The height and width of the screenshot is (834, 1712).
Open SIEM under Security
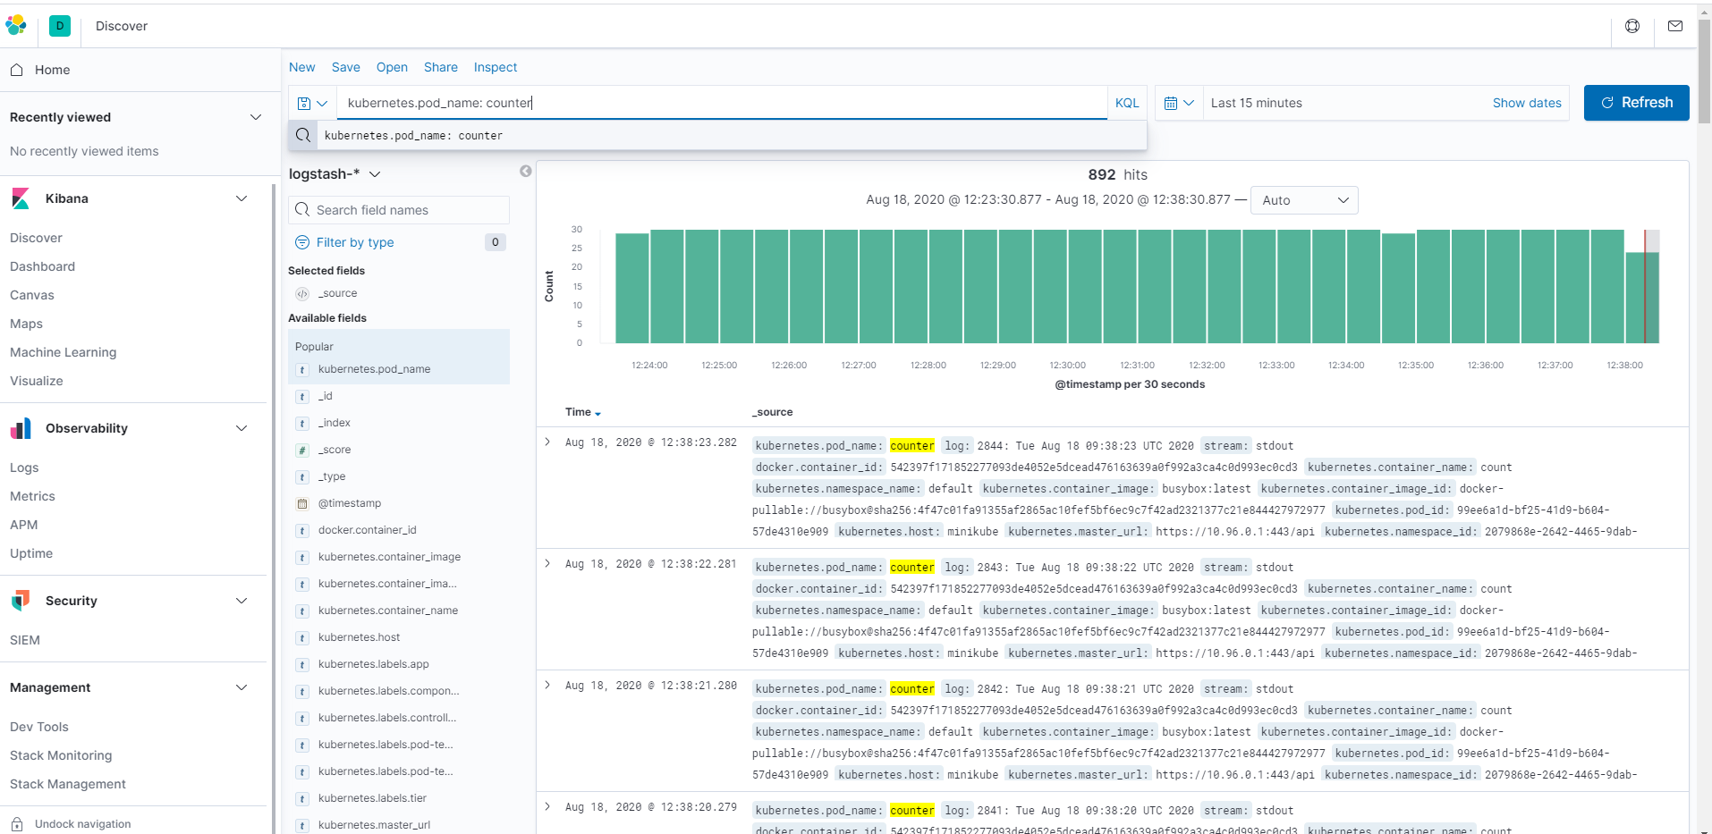25,640
